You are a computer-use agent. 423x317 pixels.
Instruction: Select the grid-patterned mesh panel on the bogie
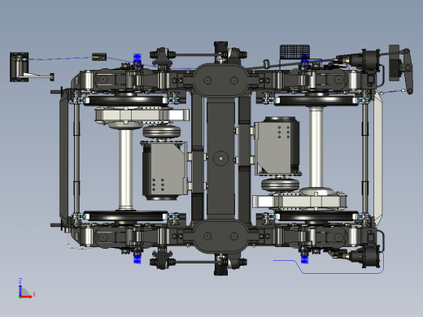[x=294, y=52]
